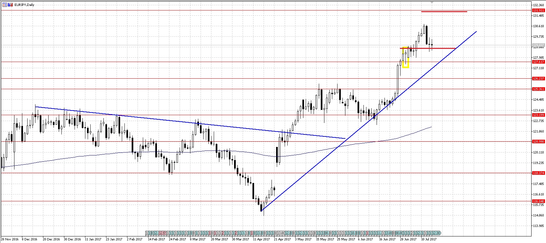
Task: Click the 23 Jan 2017 date label
Action: [x=114, y=239]
